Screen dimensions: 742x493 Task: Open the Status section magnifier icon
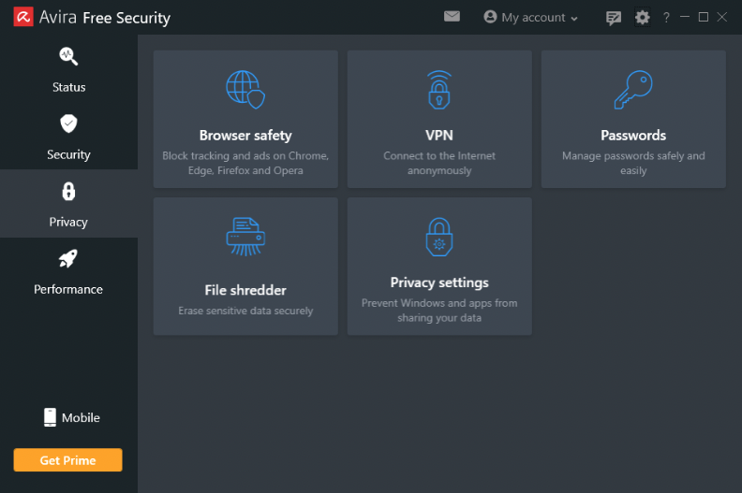68,56
